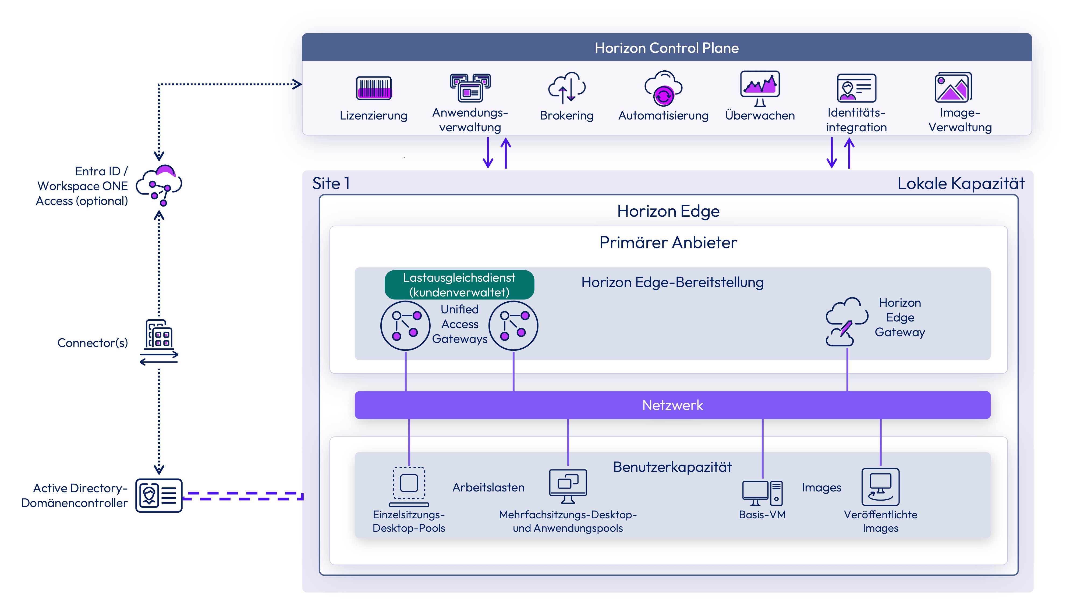Click the left Unified Access Gateway circle icon
1070x608 pixels.
405,326
